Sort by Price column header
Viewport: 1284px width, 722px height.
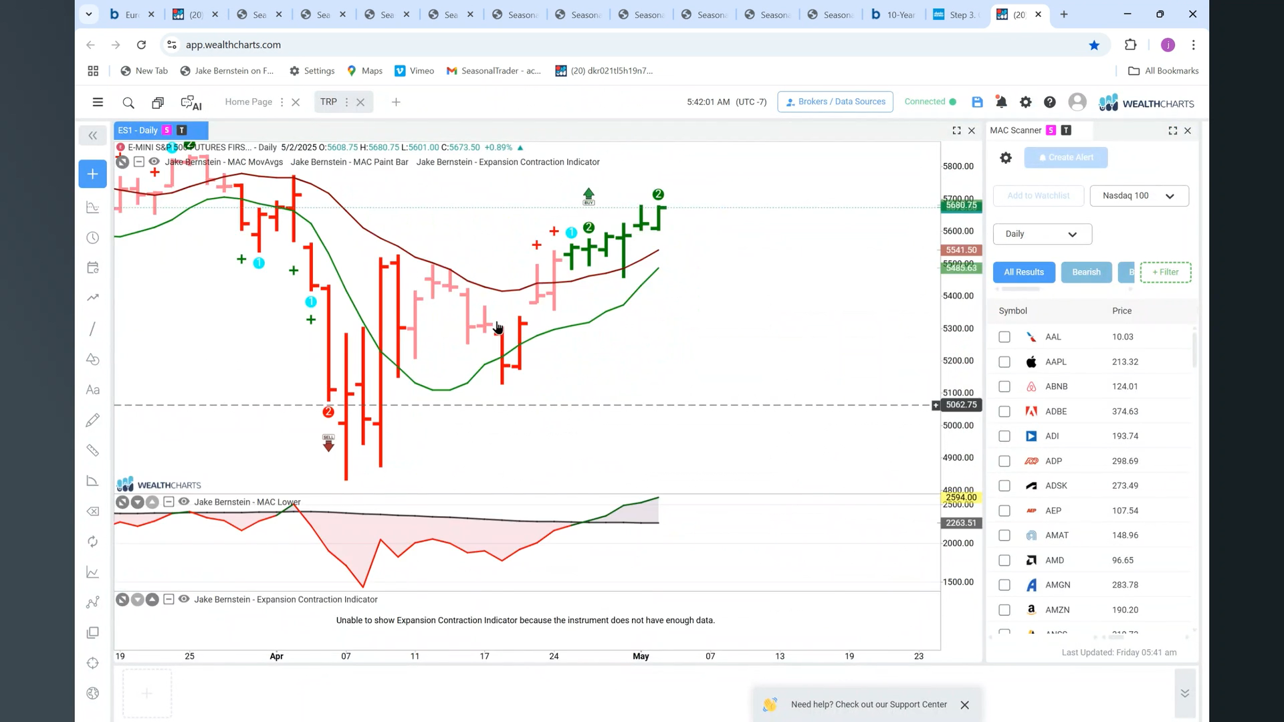1122,311
